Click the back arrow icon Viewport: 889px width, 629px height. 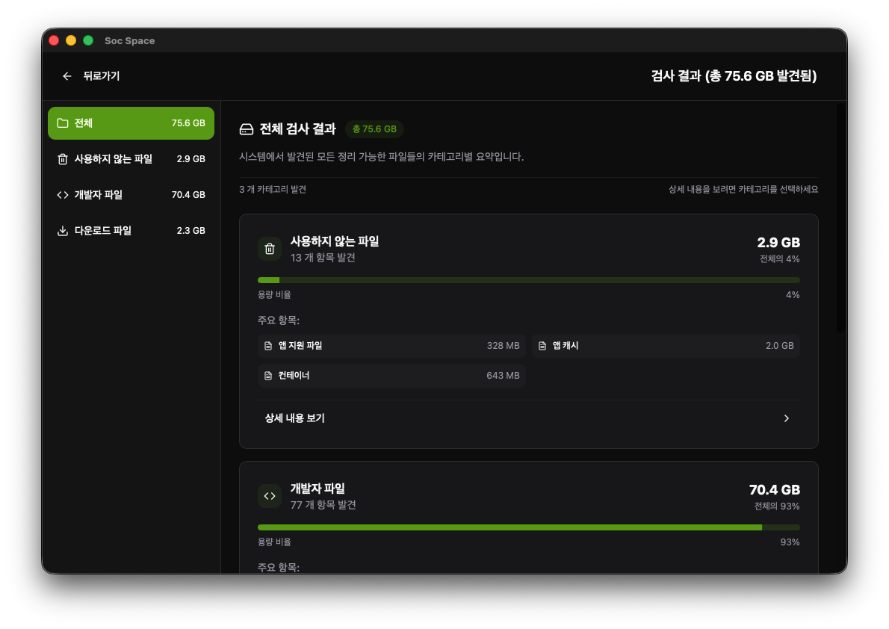click(x=66, y=75)
